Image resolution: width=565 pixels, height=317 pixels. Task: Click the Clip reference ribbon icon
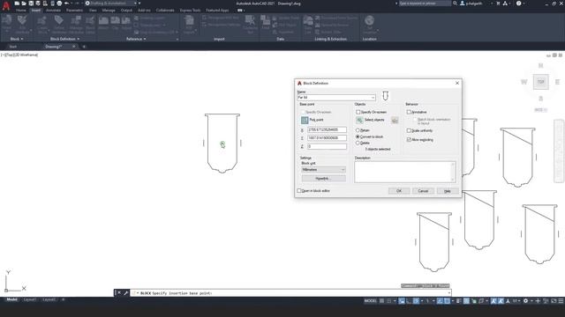(x=115, y=22)
